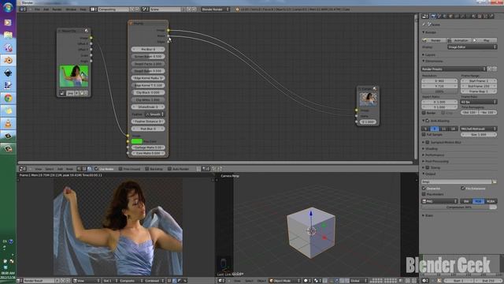Adjust the Compression 90% slider
The image size is (504, 284).
tap(459, 207)
